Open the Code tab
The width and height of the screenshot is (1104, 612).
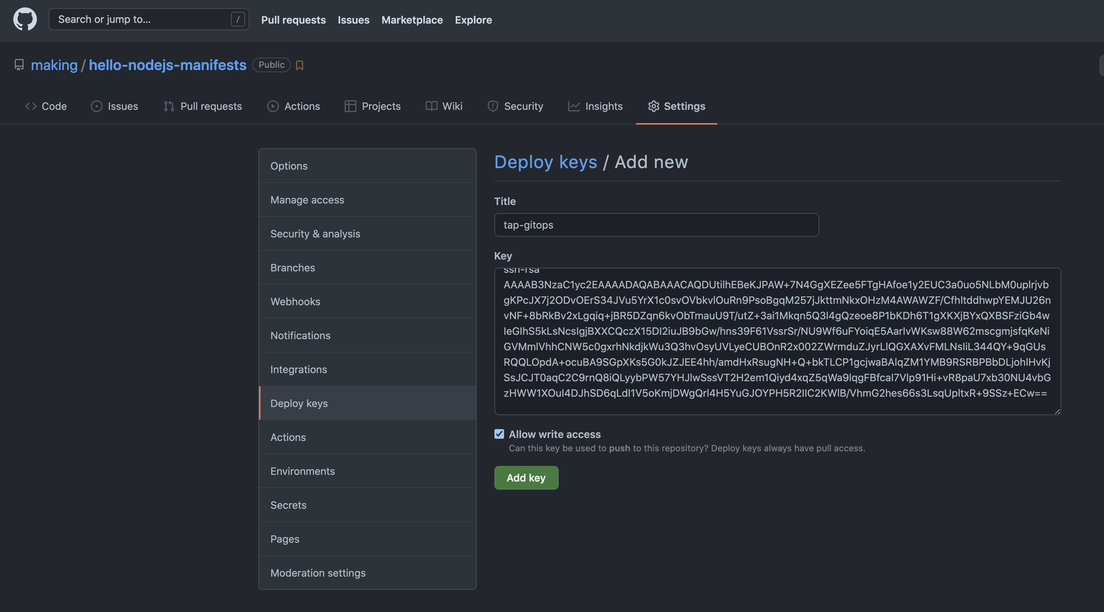click(x=46, y=106)
